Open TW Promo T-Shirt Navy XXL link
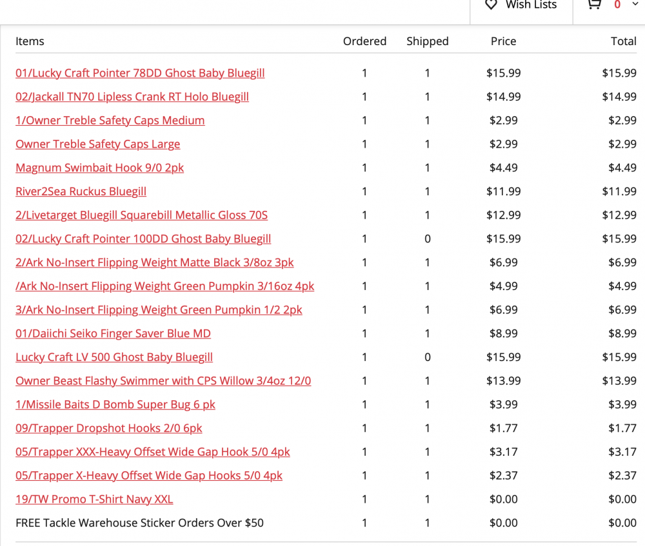 point(94,500)
